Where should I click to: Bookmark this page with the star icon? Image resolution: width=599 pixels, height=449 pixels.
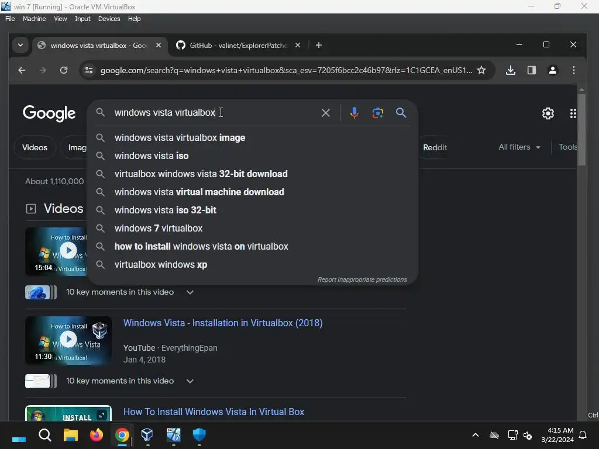pyautogui.click(x=481, y=70)
